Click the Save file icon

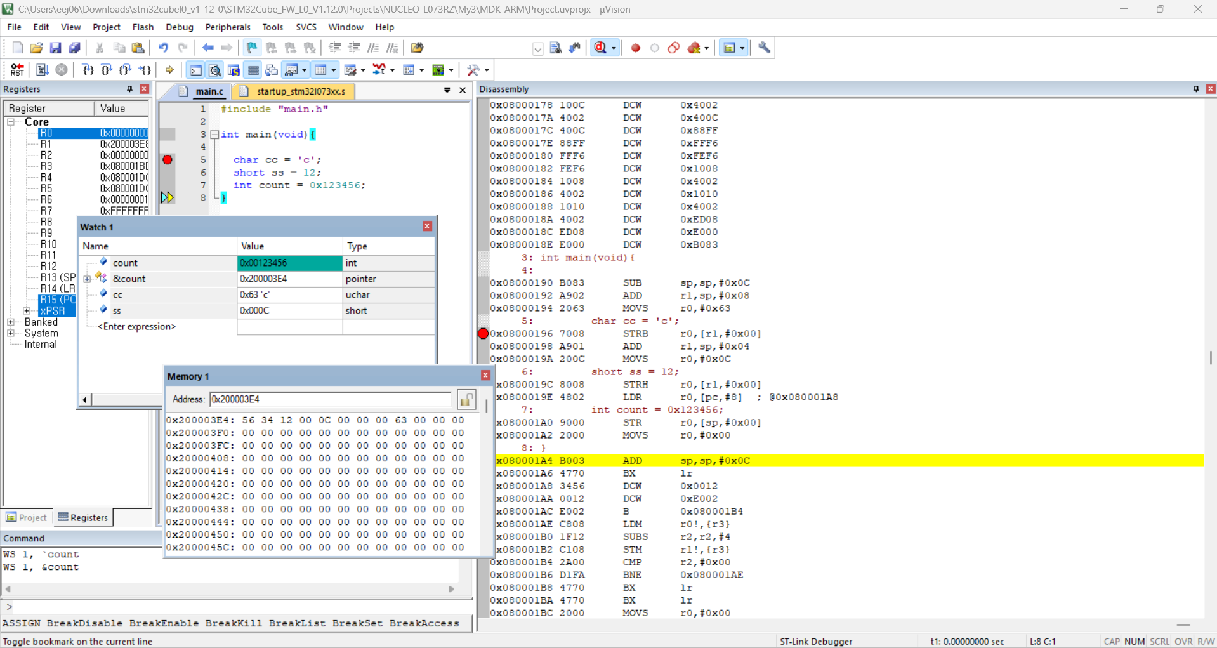(56, 48)
